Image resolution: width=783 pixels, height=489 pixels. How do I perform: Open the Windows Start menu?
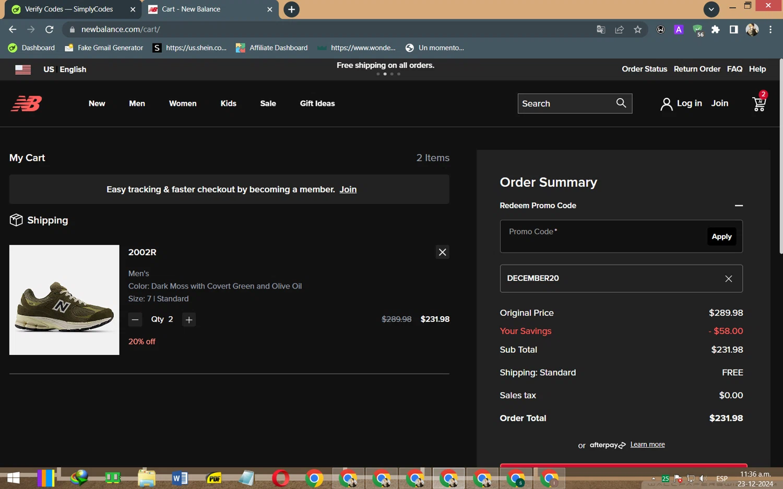(x=13, y=478)
